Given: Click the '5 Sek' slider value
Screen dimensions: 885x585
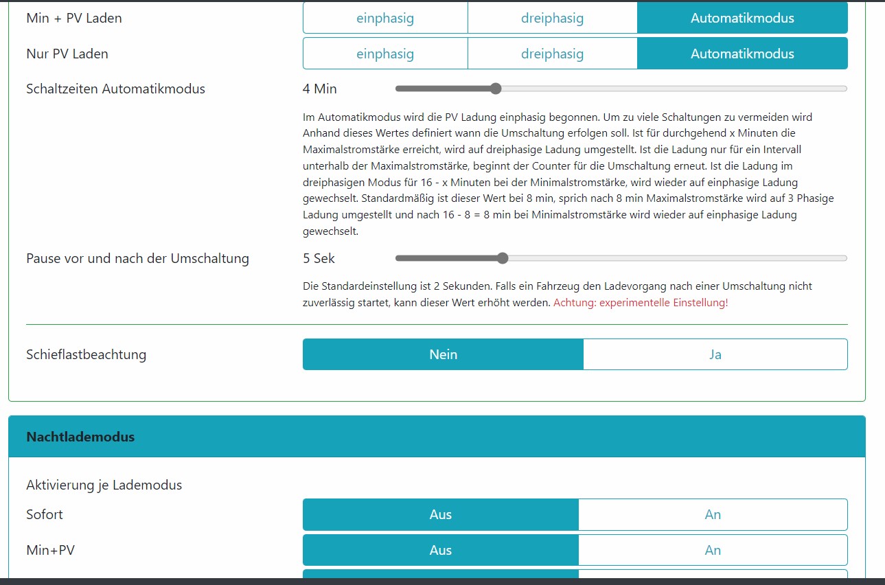Looking at the screenshot, I should (319, 258).
